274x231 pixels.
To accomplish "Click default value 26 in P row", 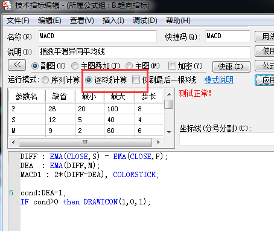I will tap(60, 109).
